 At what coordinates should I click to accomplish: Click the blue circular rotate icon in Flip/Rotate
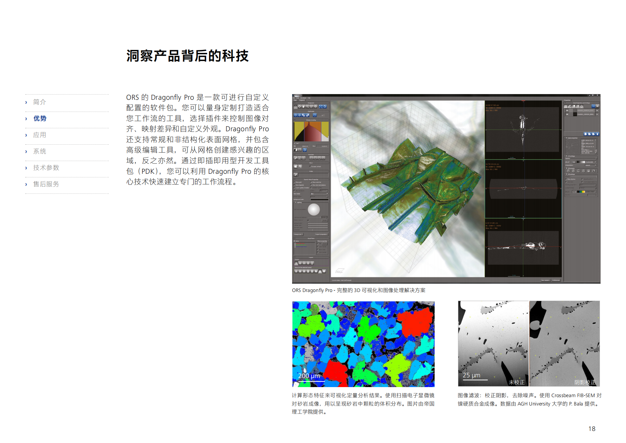click(x=315, y=115)
